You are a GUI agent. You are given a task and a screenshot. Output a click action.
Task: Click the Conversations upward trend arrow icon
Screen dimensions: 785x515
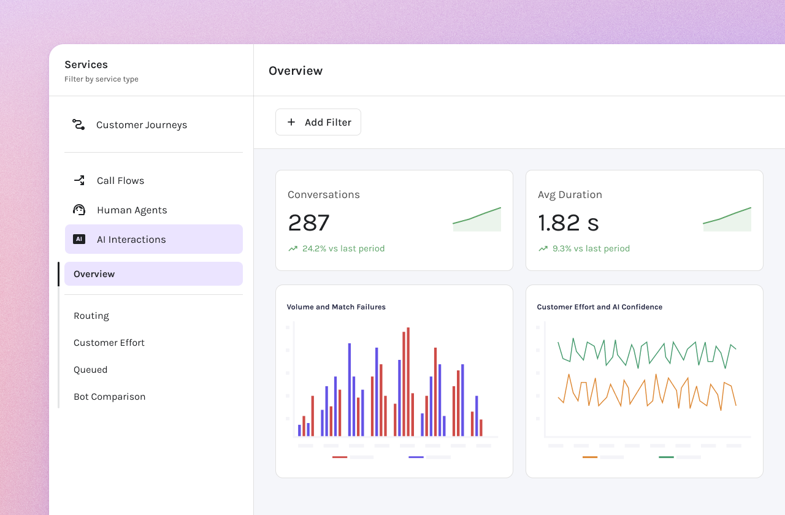293,249
